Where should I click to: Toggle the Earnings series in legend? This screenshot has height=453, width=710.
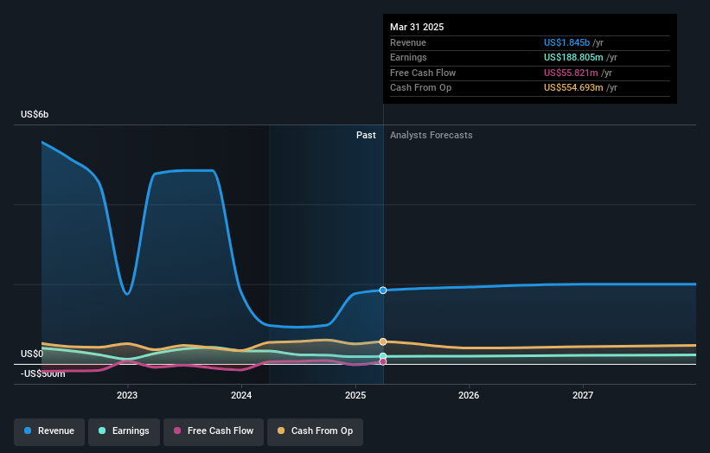(x=124, y=431)
